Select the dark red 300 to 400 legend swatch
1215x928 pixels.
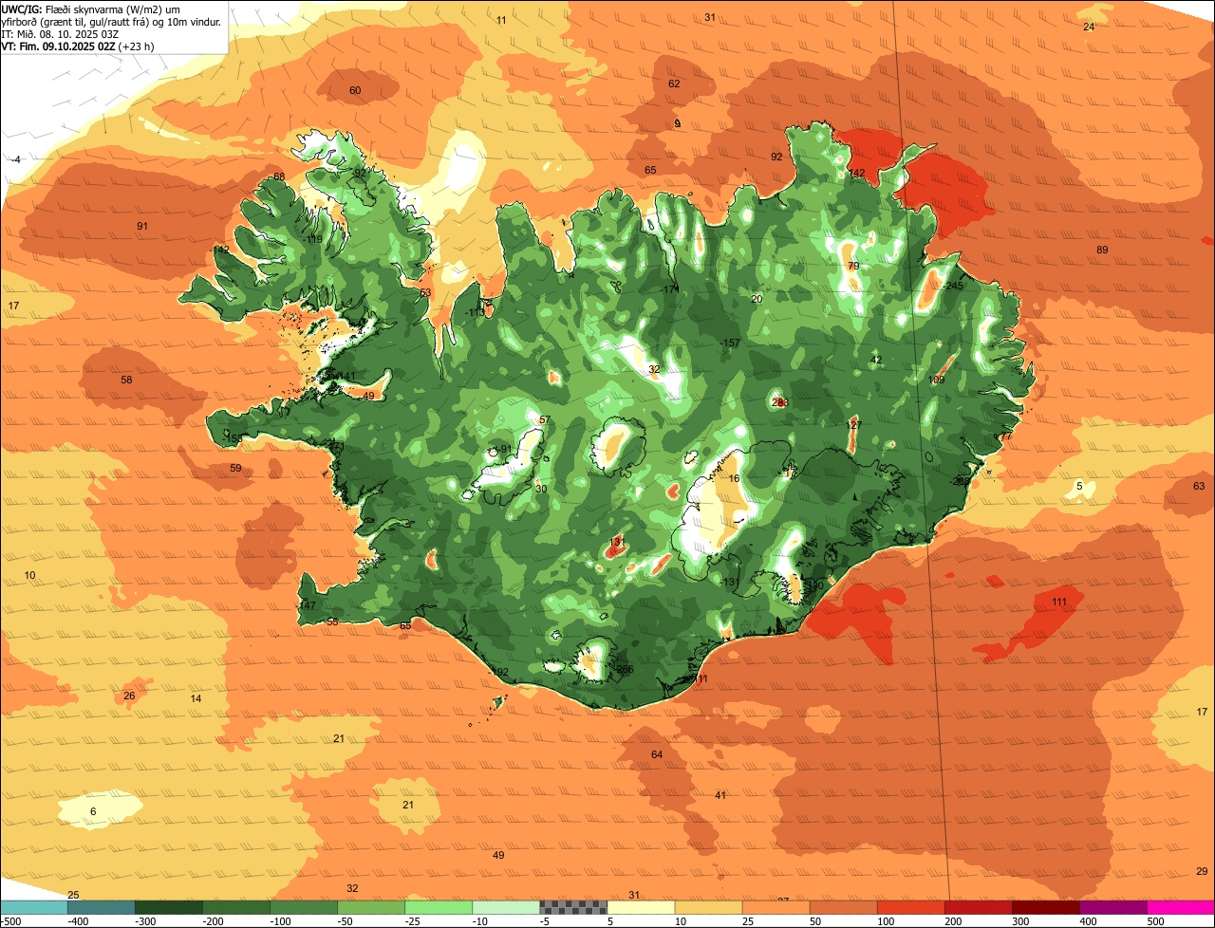(1044, 907)
